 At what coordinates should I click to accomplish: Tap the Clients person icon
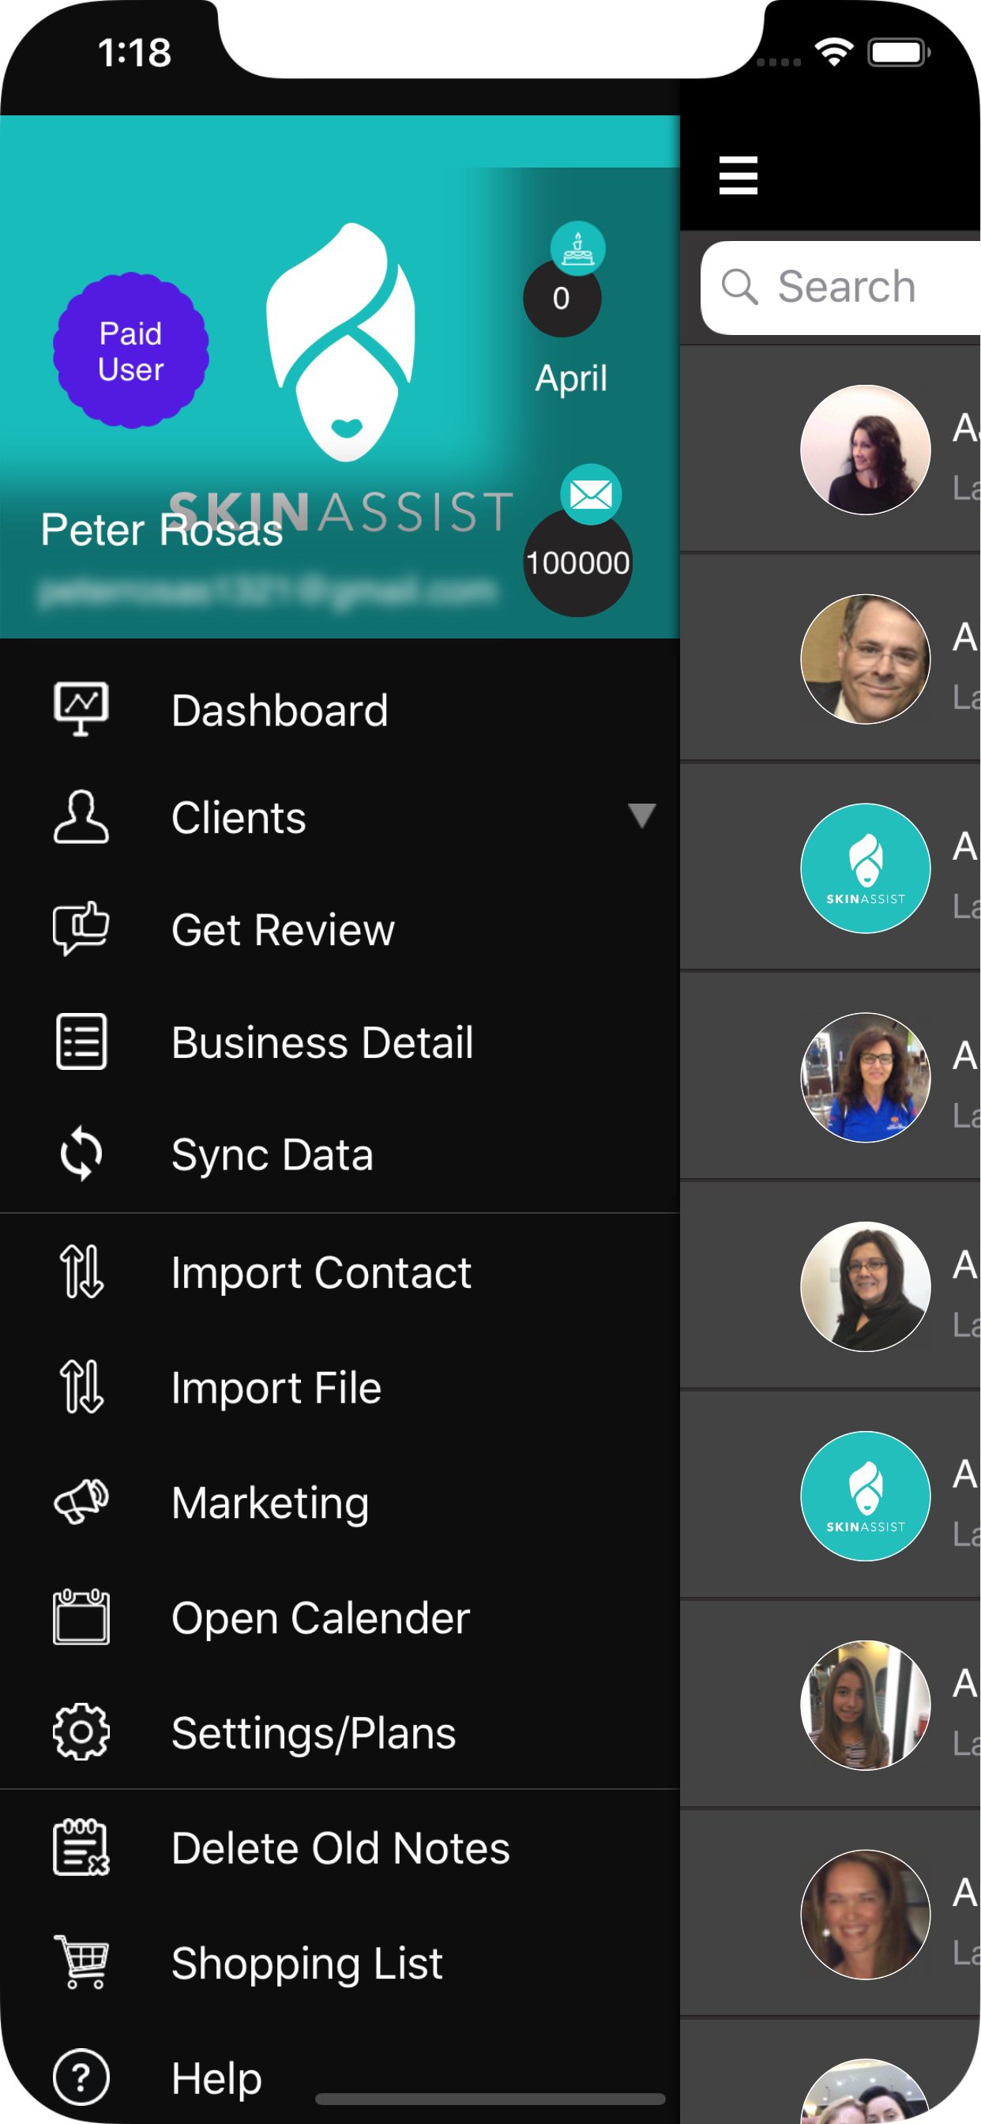(81, 817)
